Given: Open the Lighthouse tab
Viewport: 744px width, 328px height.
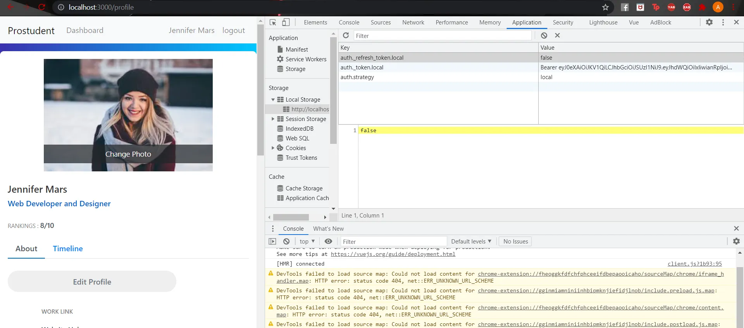Looking at the screenshot, I should pos(603,22).
